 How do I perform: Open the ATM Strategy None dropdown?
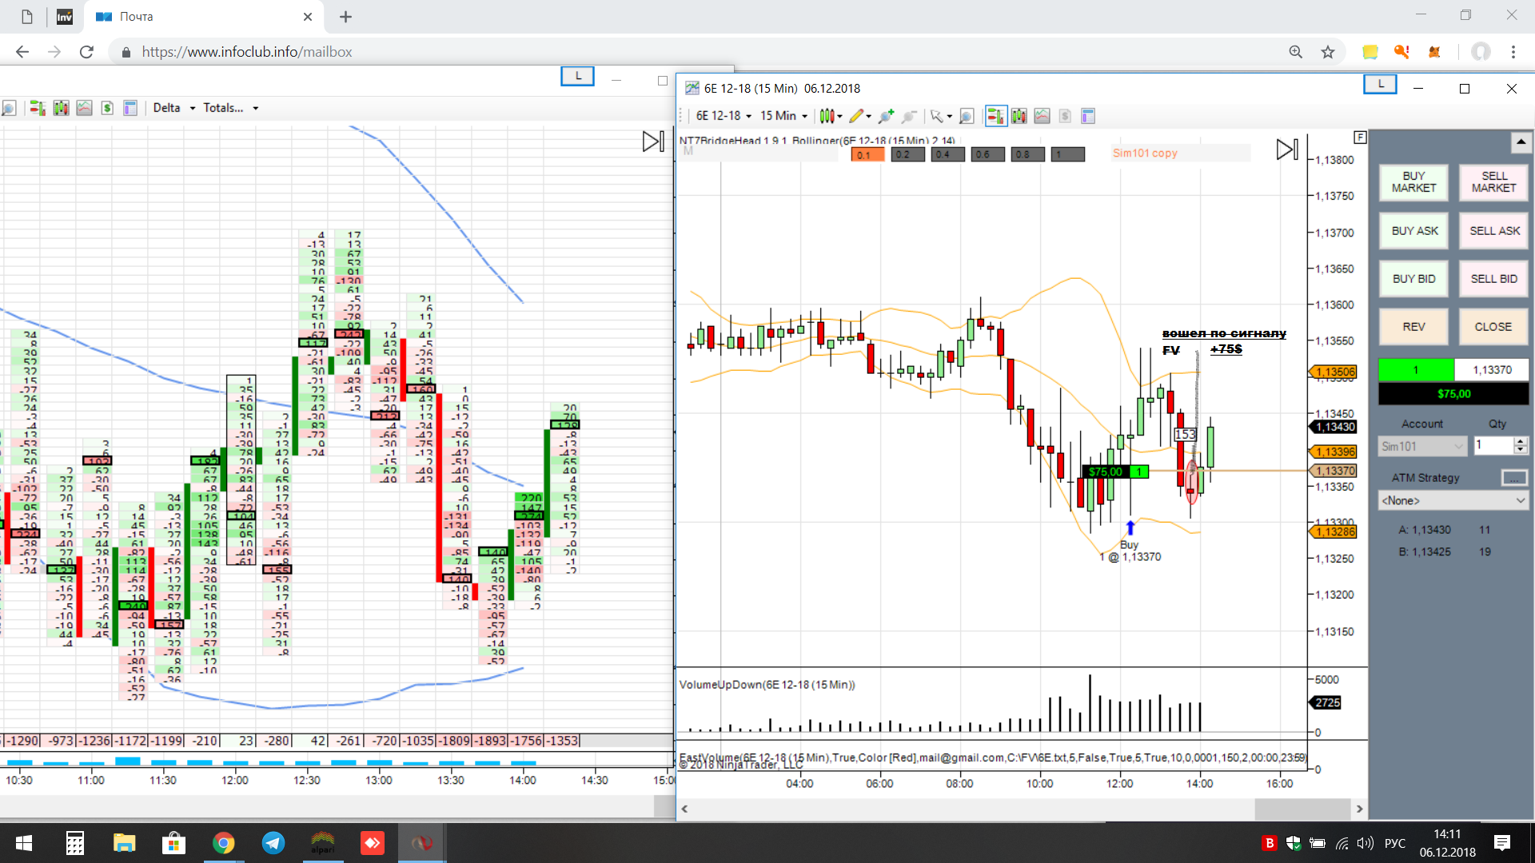pos(1453,501)
